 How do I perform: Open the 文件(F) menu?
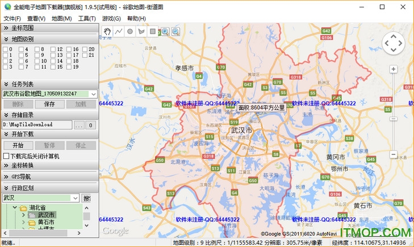click(x=12, y=19)
